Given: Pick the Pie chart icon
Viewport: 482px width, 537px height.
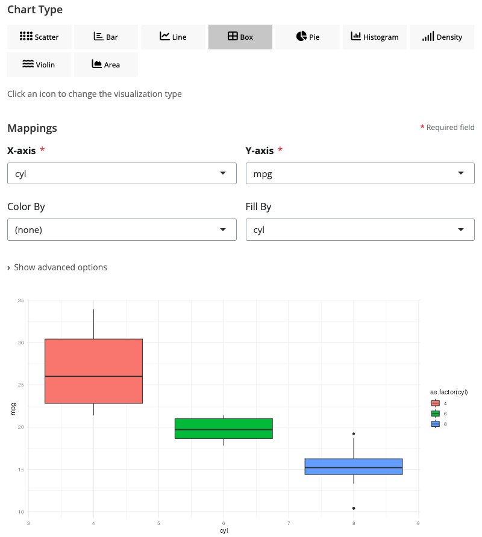Looking at the screenshot, I should (308, 37).
